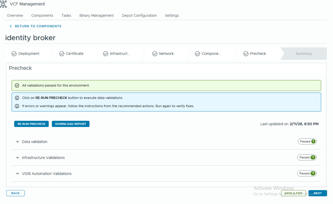Expand the Data validation section
This screenshot has width=333, height=204.
click(18, 142)
